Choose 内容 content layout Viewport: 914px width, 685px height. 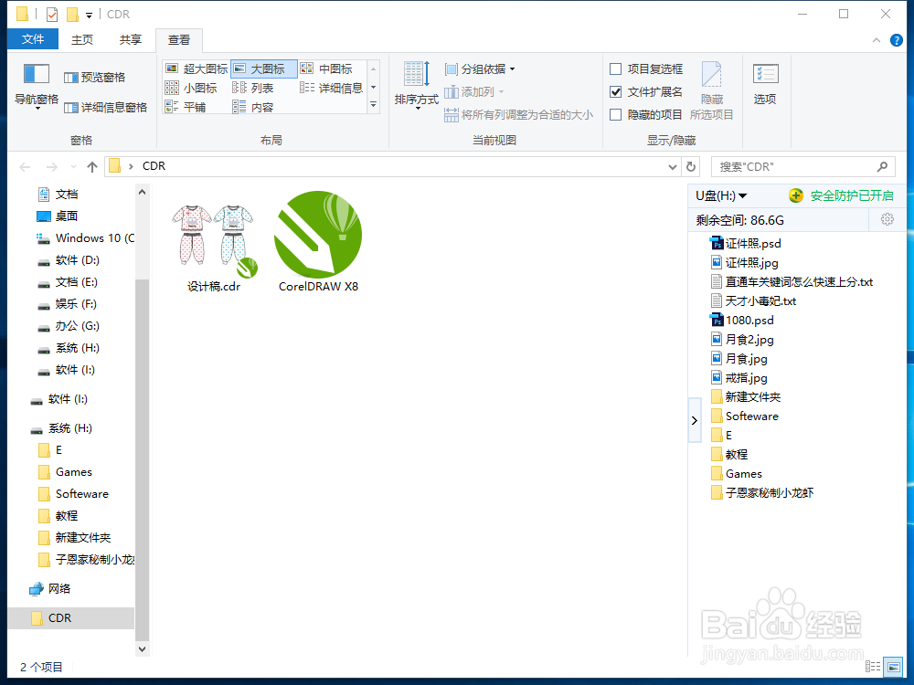253,107
